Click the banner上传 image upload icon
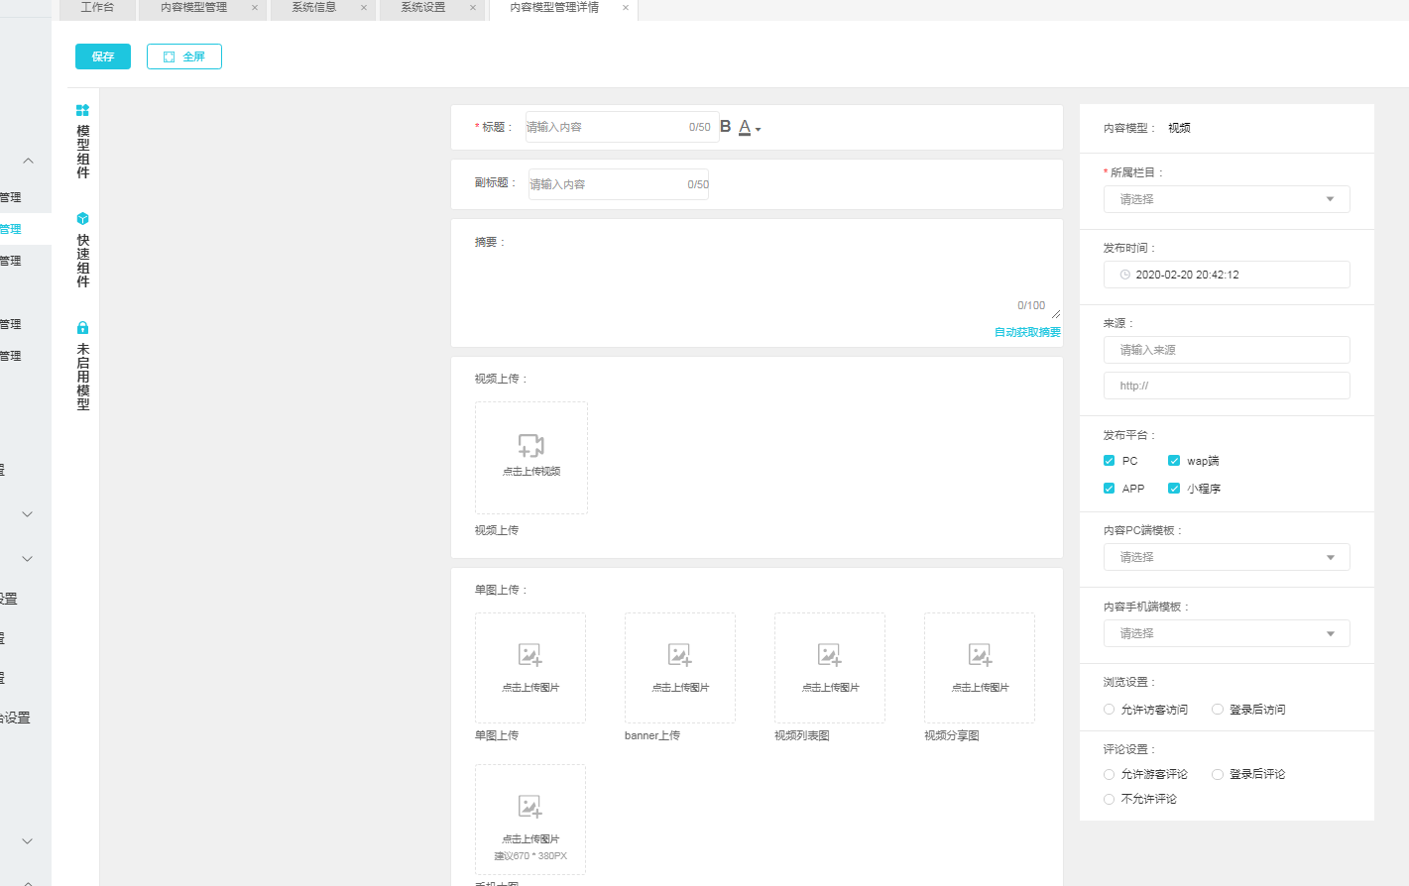The width and height of the screenshot is (1409, 886). point(680,655)
